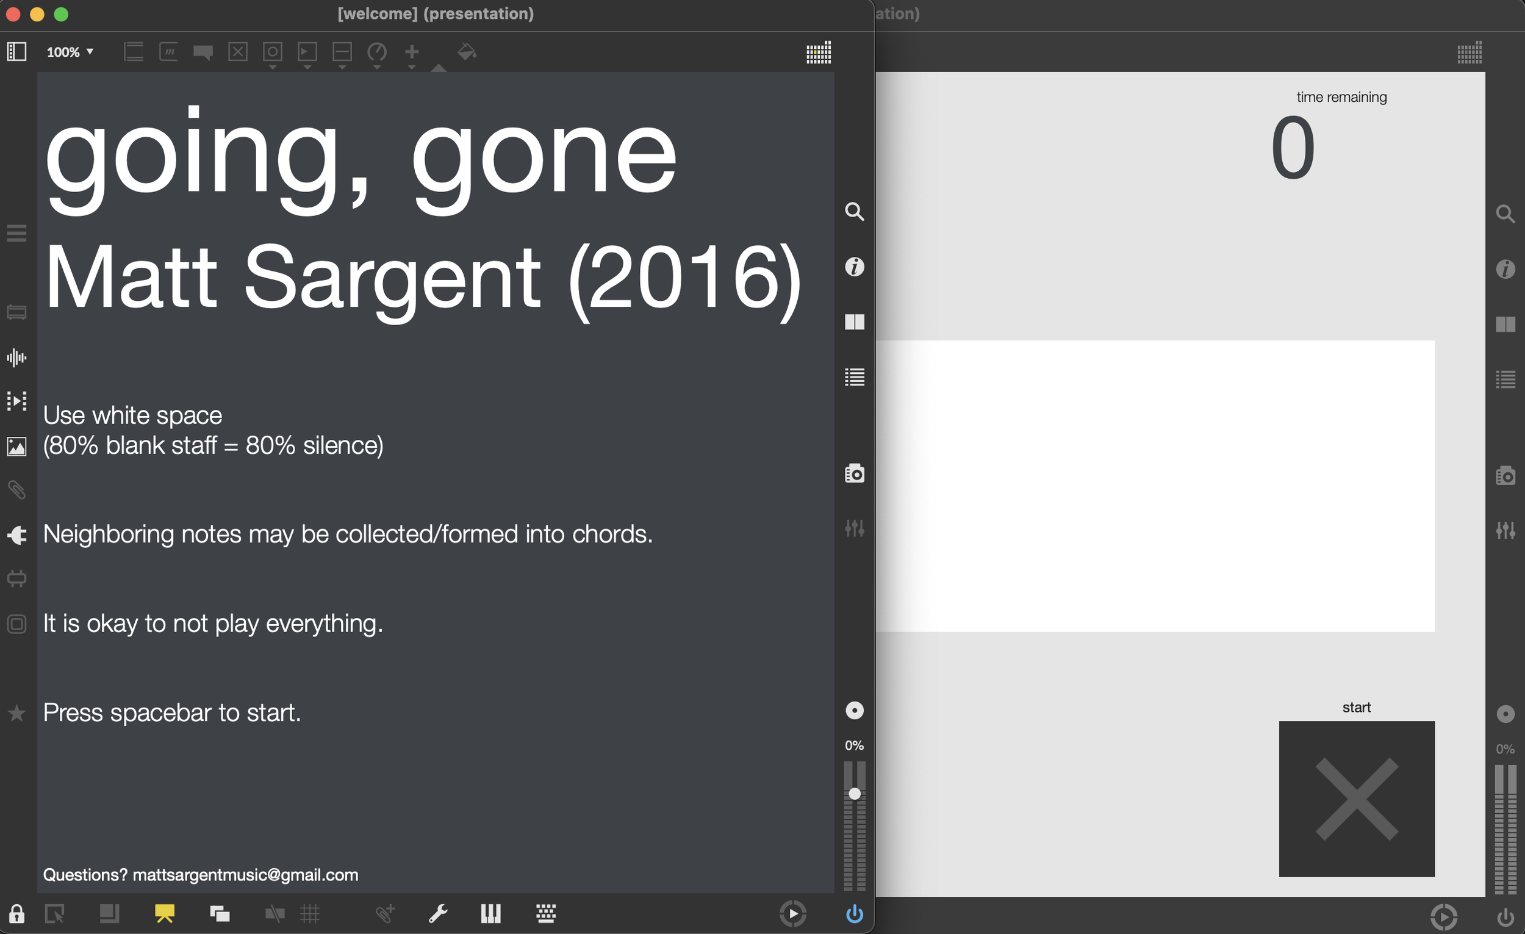This screenshot has width=1525, height=934.
Task: Click the email mattsargentmusic@gmail.com text
Action: (x=245, y=875)
